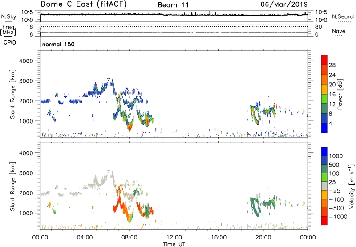
Task: Click the '04:00' time axis tick label
Action: [x=85, y=238]
